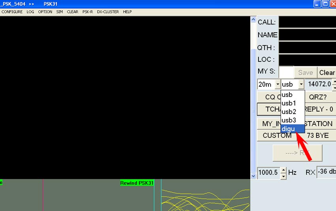336x211 pixels.
Task: Click the QTH input field
Action: pyautogui.click(x=307, y=47)
